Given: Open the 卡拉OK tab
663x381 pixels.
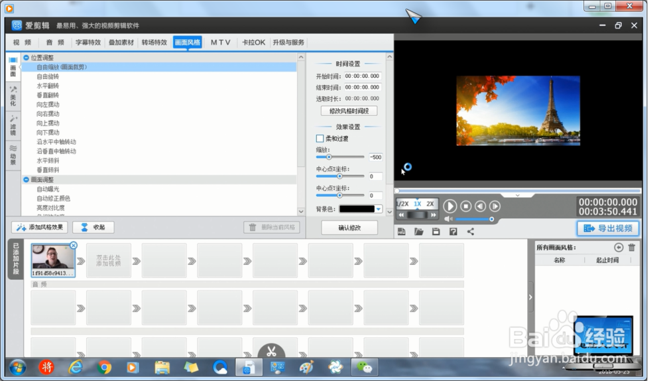Looking at the screenshot, I should (254, 42).
